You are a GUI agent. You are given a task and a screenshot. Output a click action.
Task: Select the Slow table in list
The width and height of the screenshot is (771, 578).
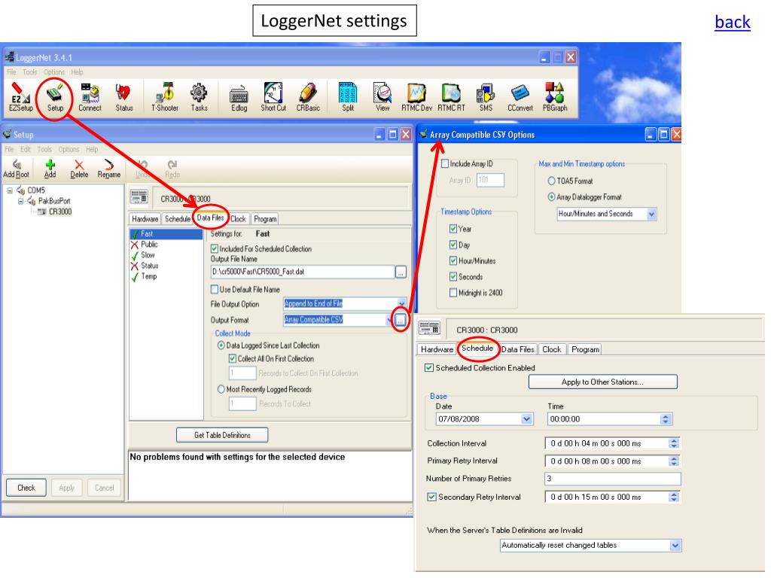click(x=148, y=255)
